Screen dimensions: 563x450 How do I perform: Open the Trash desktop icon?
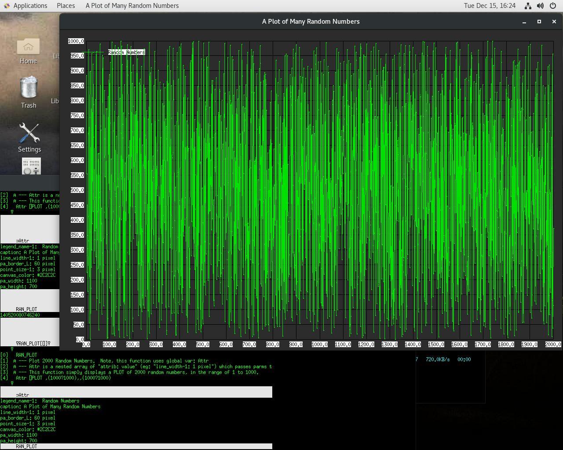tap(29, 92)
